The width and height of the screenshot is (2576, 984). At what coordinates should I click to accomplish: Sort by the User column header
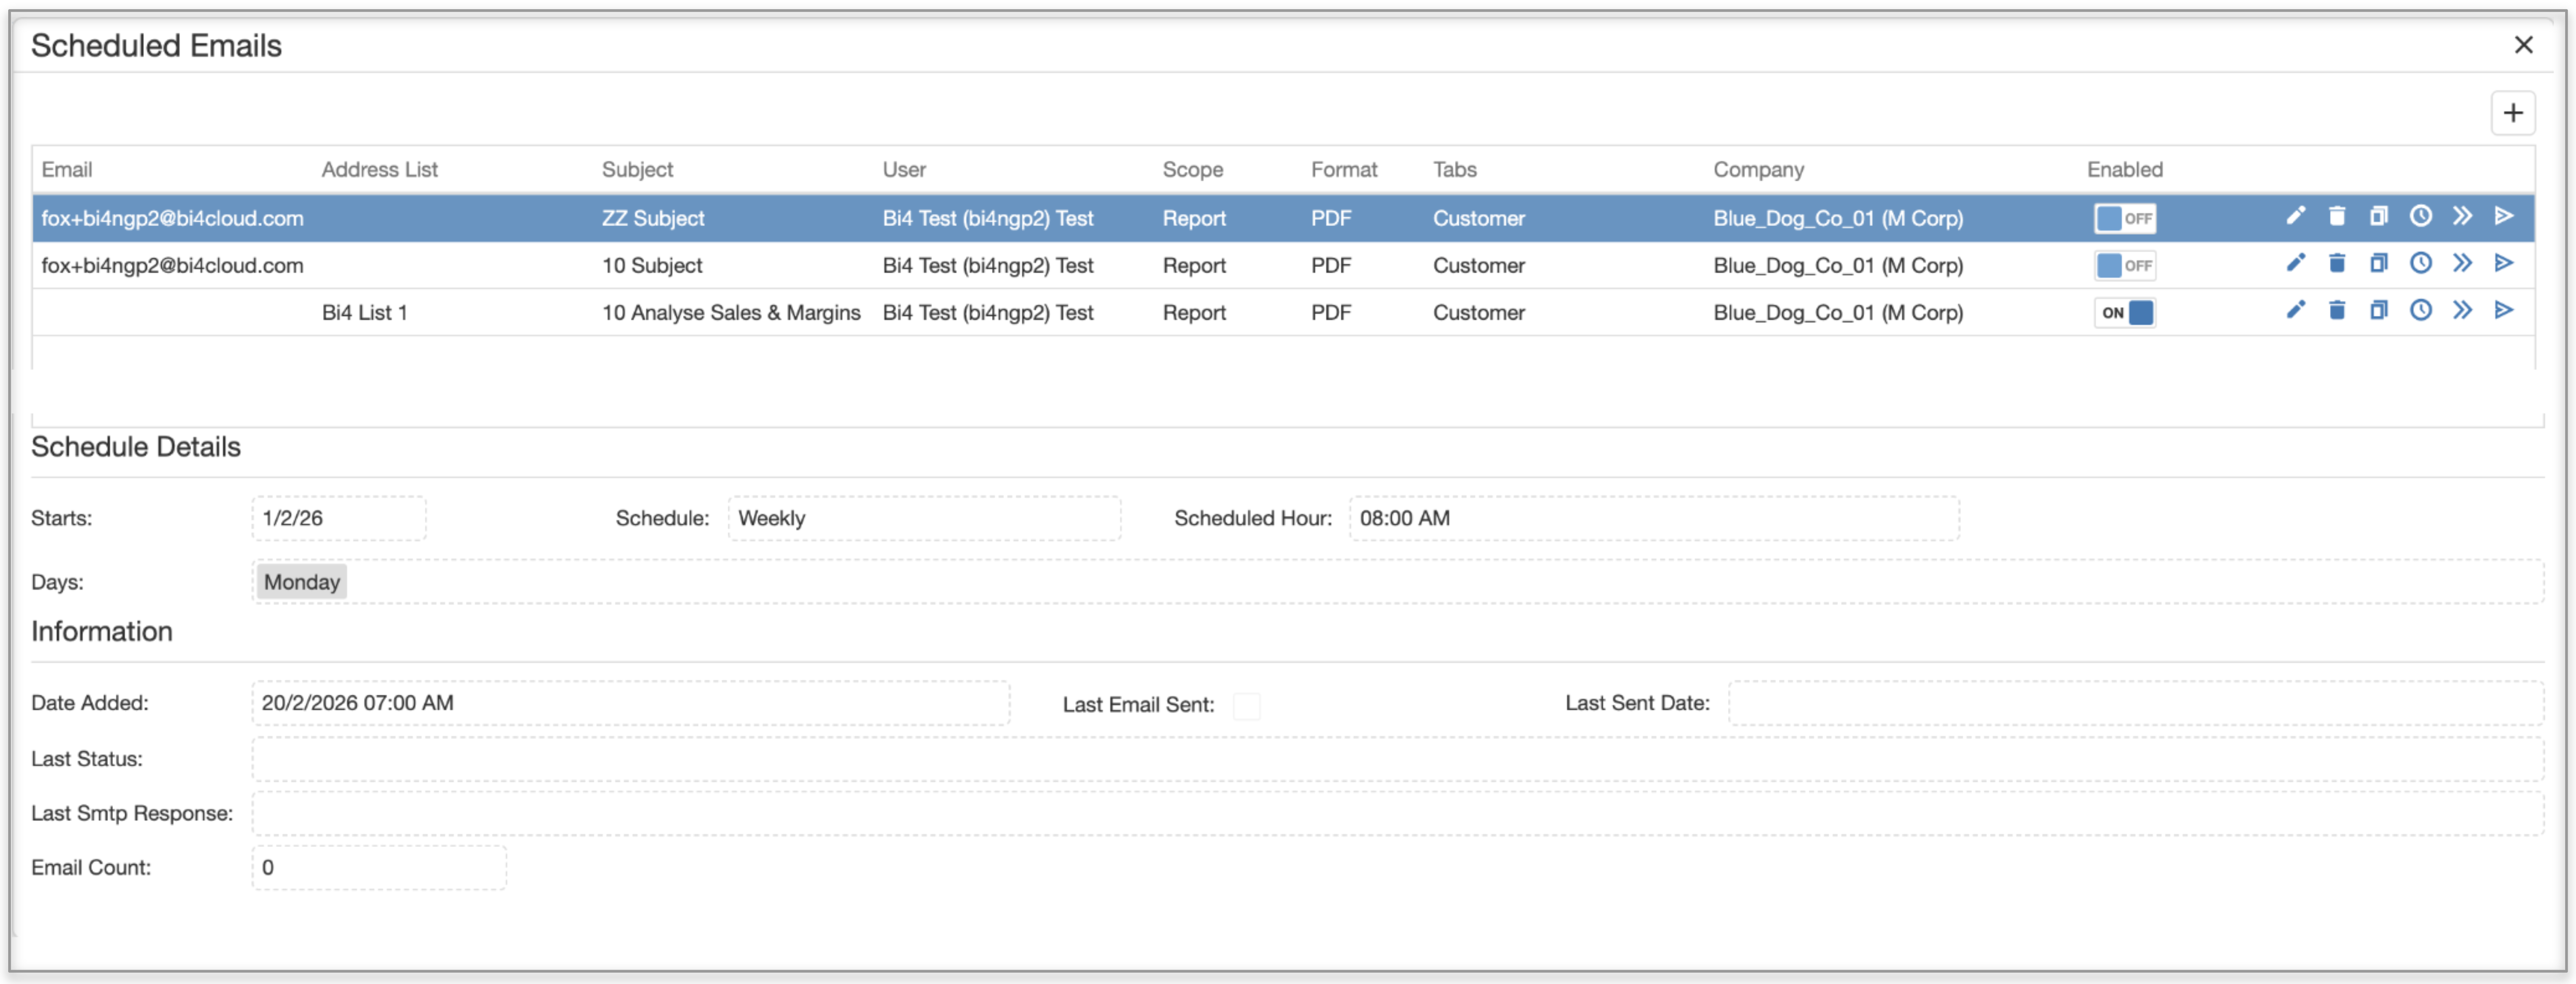tap(904, 169)
